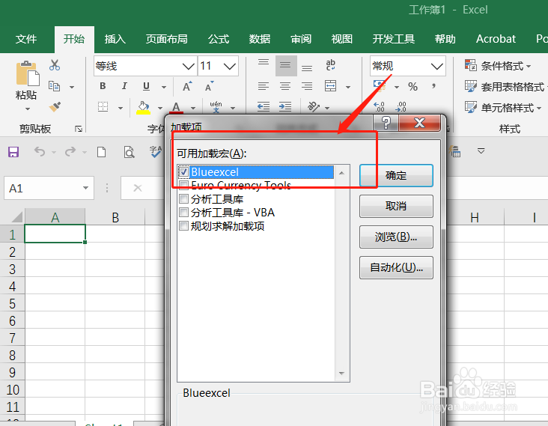Click the text orientation icon

[x=313, y=107]
